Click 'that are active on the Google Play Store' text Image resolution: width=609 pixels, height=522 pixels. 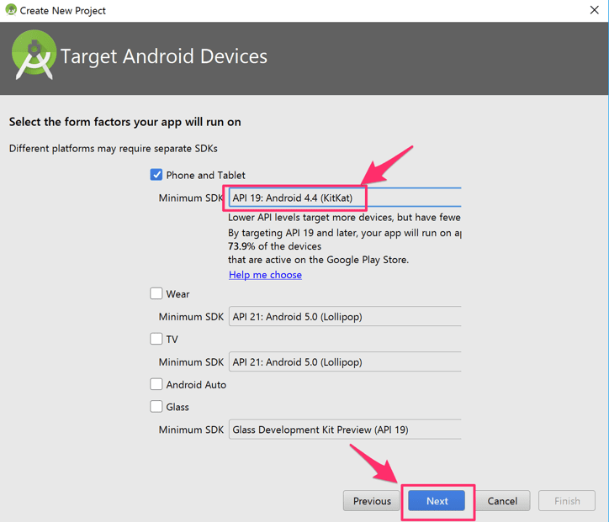tap(318, 260)
